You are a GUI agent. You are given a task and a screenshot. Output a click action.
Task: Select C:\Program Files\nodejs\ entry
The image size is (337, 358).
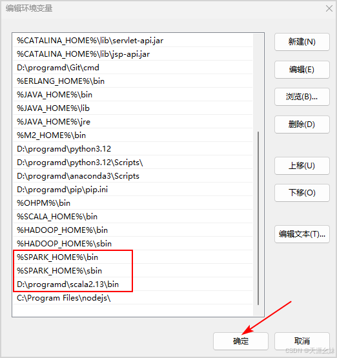tap(133, 298)
